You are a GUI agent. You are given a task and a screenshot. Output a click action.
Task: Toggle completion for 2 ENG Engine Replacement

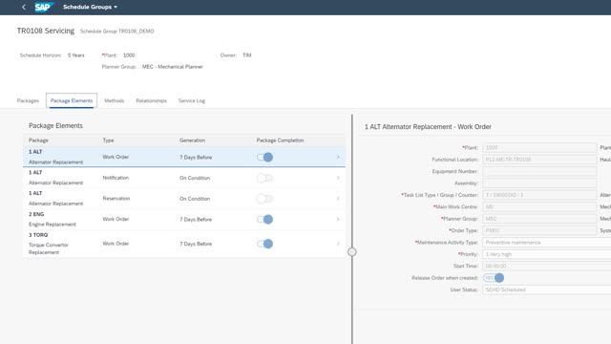click(x=264, y=219)
